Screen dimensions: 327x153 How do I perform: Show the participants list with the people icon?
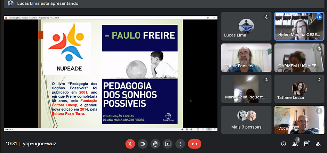pos(295,144)
